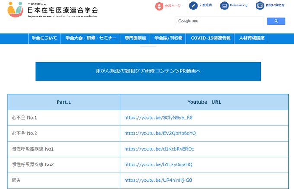Screen dimensions: 294x189
Task: Open the COVID-19関連情報 menu
Action: [x=211, y=38]
